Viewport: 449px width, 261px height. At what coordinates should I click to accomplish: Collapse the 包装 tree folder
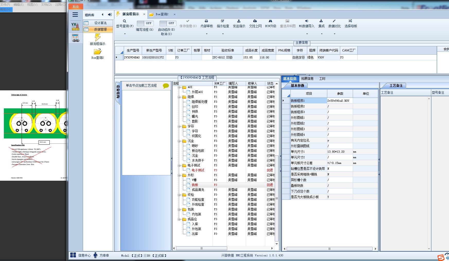click(179, 210)
